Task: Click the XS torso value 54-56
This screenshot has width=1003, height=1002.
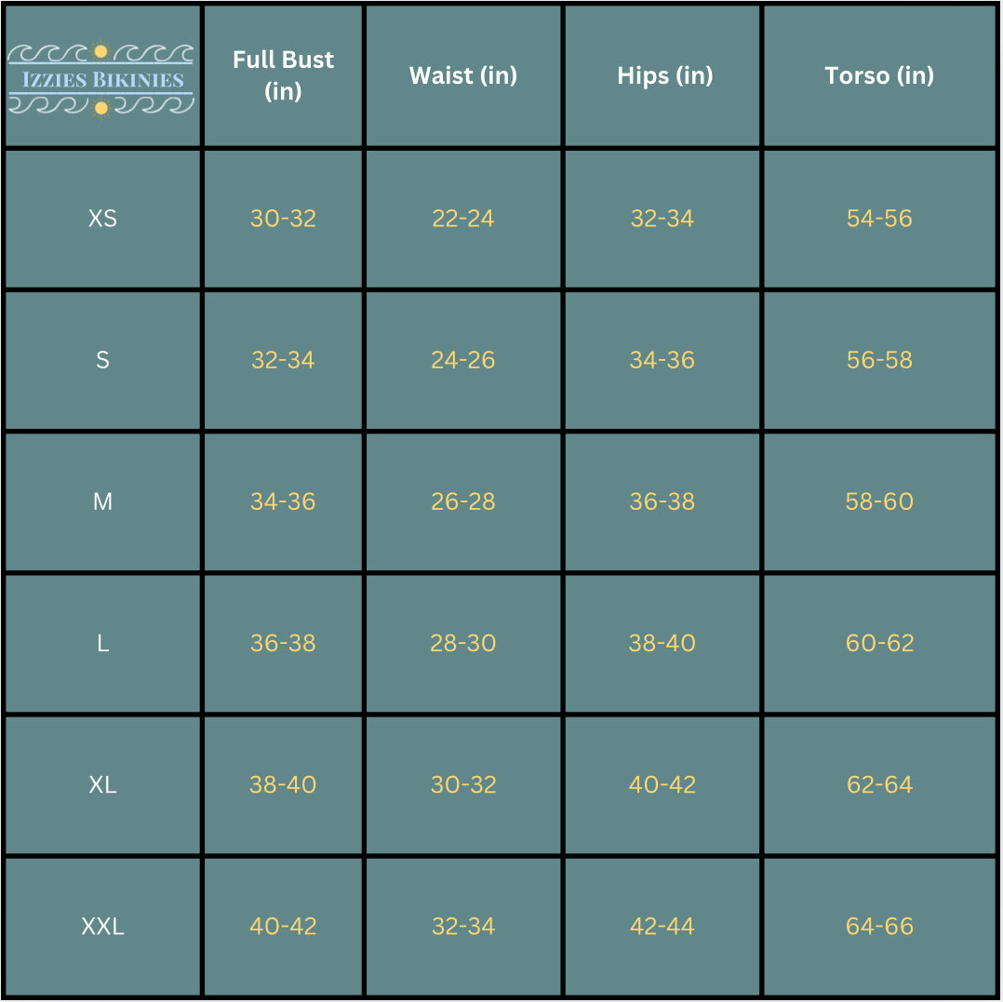Action: [879, 219]
